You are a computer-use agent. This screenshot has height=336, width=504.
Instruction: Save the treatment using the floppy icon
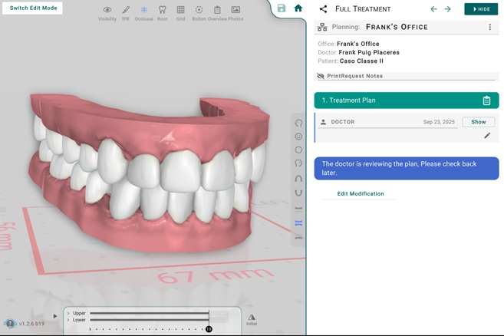282,8
